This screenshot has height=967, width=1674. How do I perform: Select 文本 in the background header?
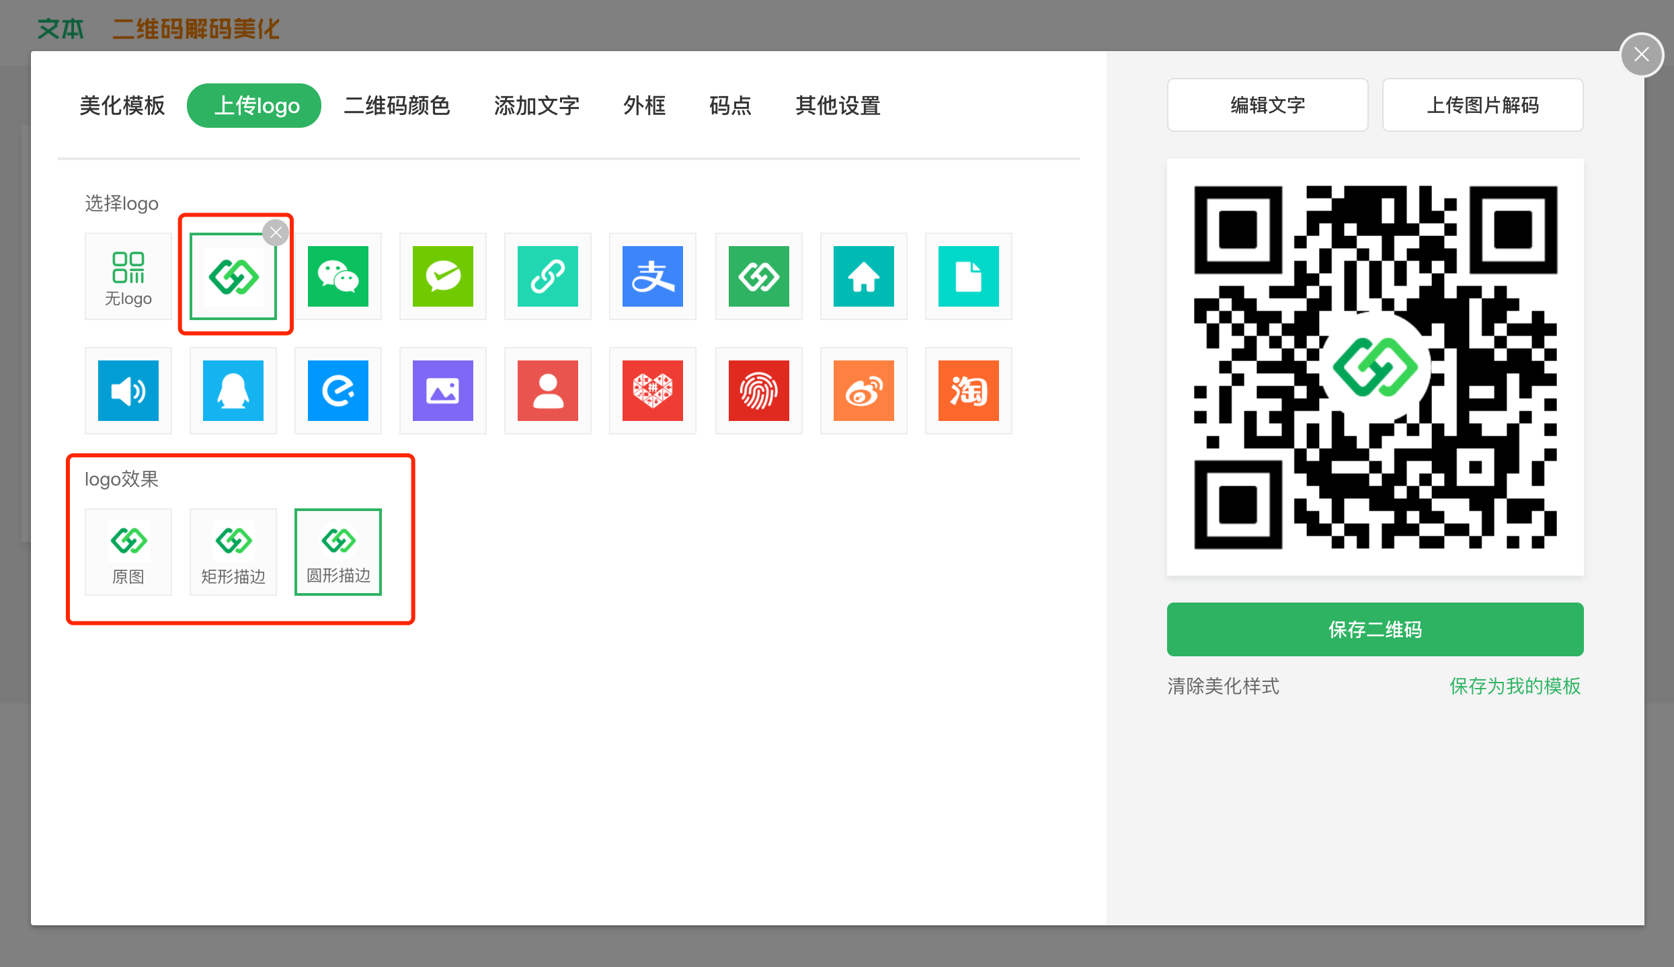pos(61,29)
